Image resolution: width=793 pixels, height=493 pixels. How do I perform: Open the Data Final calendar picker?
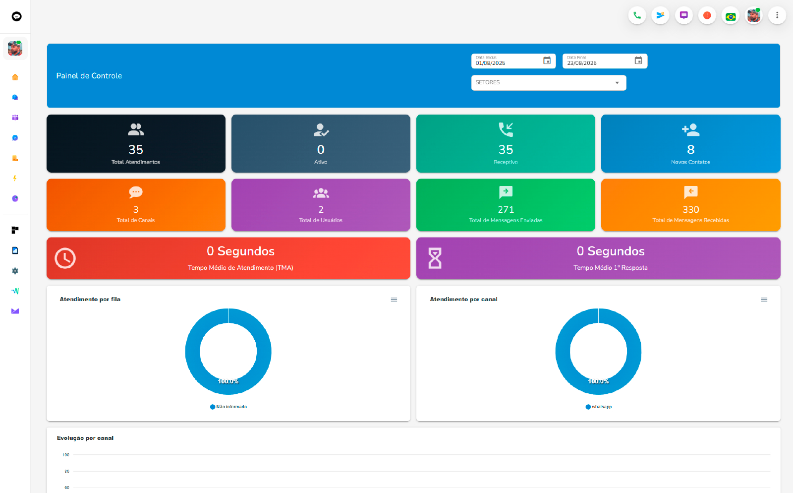click(x=638, y=61)
